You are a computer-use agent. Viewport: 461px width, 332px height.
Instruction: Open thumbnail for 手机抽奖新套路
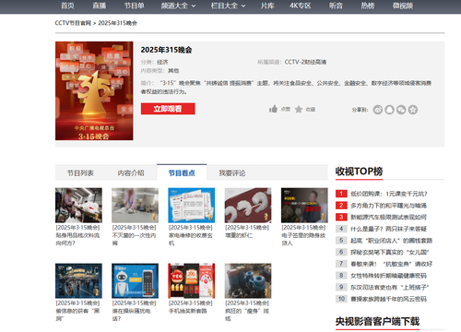coord(192,280)
